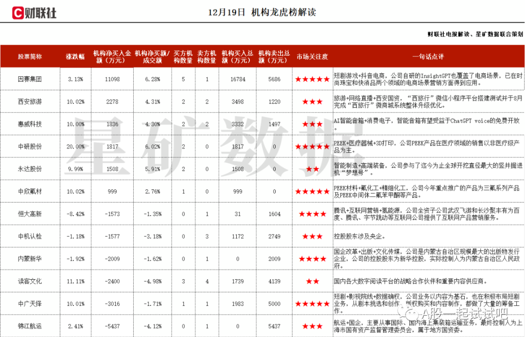Click the ratio value 6.28%

pyautogui.click(x=152, y=79)
